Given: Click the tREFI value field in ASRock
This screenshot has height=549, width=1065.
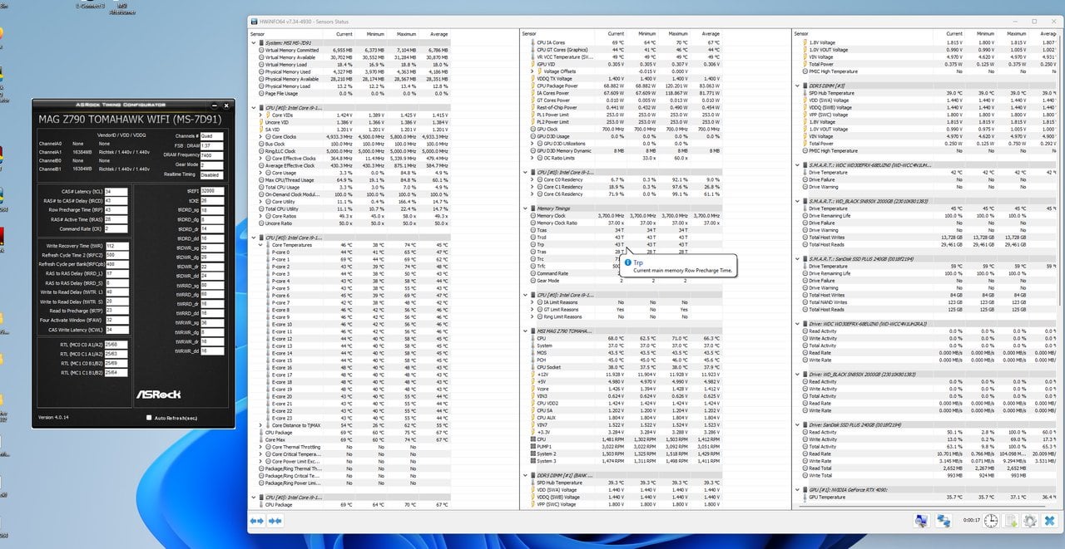Looking at the screenshot, I should [211, 191].
